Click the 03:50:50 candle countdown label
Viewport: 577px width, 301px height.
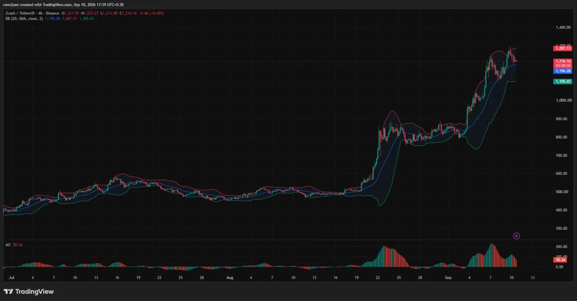click(563, 66)
